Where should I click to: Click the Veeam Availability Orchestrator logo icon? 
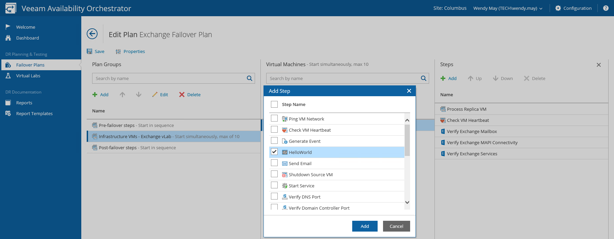tap(10, 8)
